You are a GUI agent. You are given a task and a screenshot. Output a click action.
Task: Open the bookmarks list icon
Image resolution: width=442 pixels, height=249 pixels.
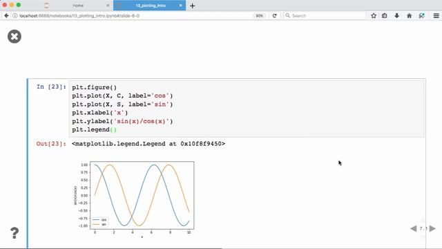385,16
